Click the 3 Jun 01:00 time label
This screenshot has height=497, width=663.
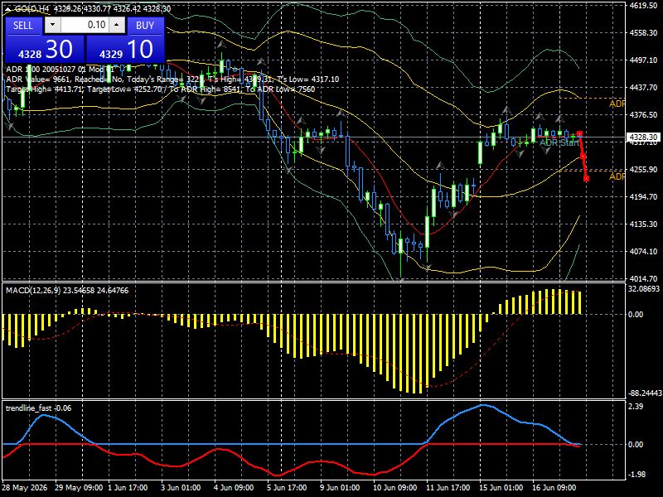click(181, 487)
